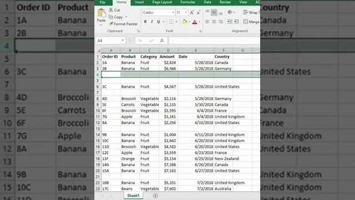
Task: Apply cell borders using the Borders icon
Action: tap(171, 22)
